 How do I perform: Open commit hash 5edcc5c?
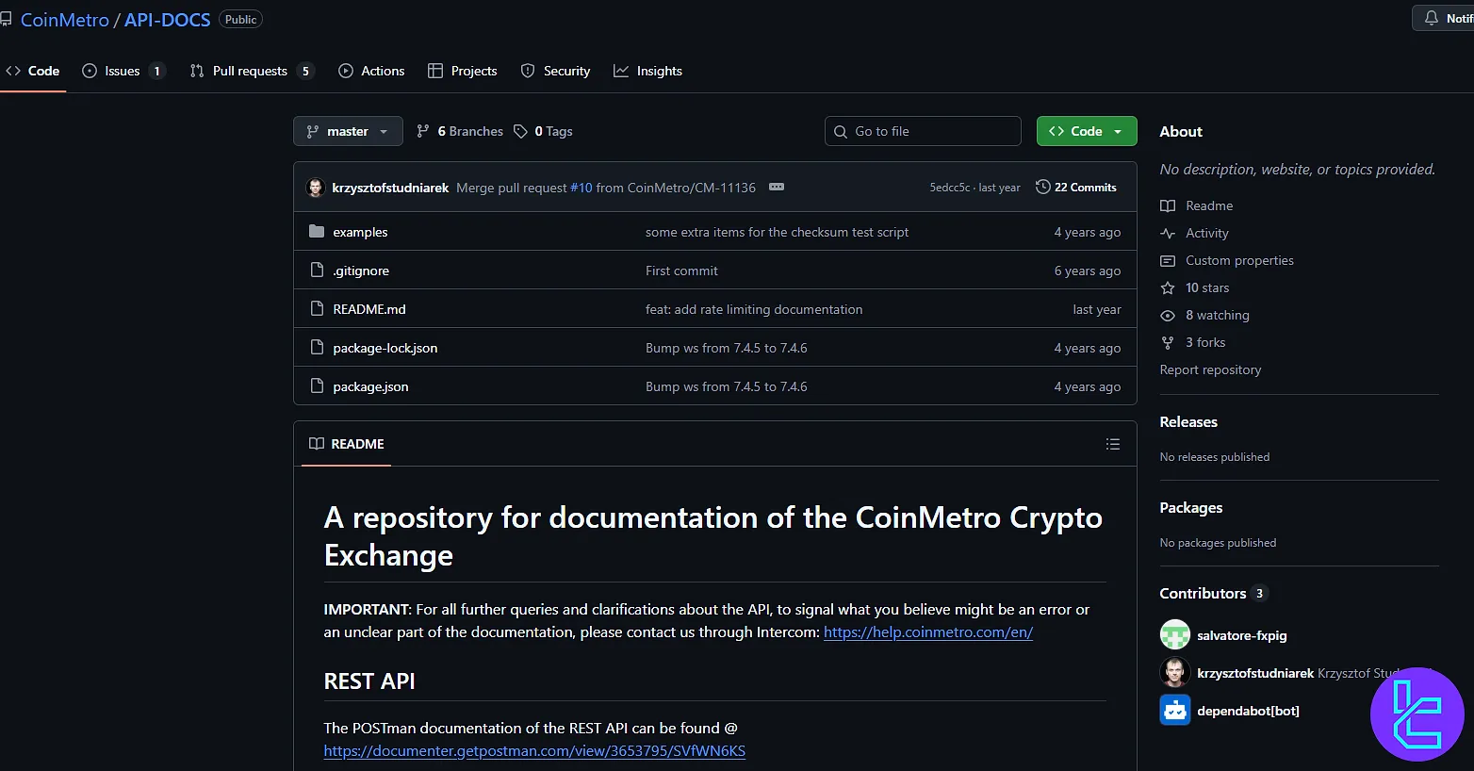950,188
